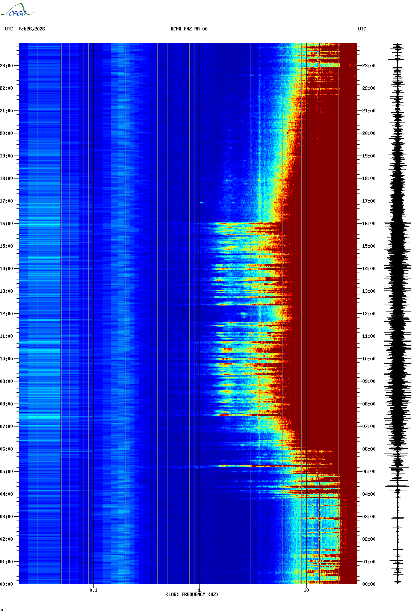Click the 14:00 label on the left time axis
414x614 pixels.
point(6,269)
